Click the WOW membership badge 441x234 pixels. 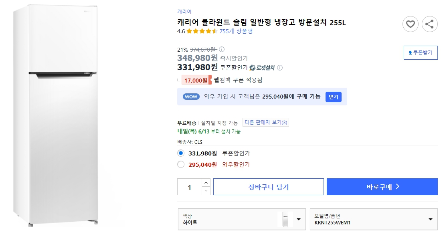191,97
